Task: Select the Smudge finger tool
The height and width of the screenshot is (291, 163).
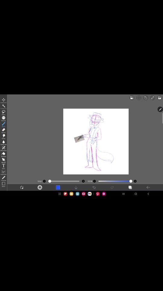Action: 4,136
